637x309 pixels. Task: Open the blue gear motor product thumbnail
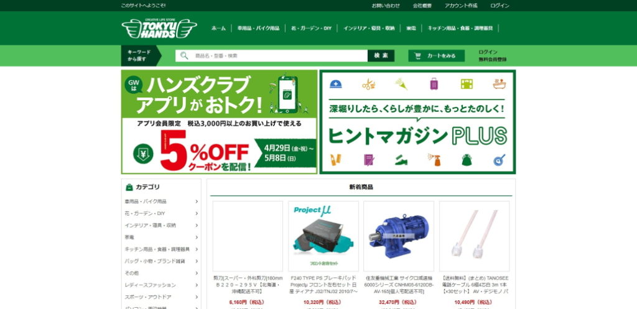[x=398, y=236]
